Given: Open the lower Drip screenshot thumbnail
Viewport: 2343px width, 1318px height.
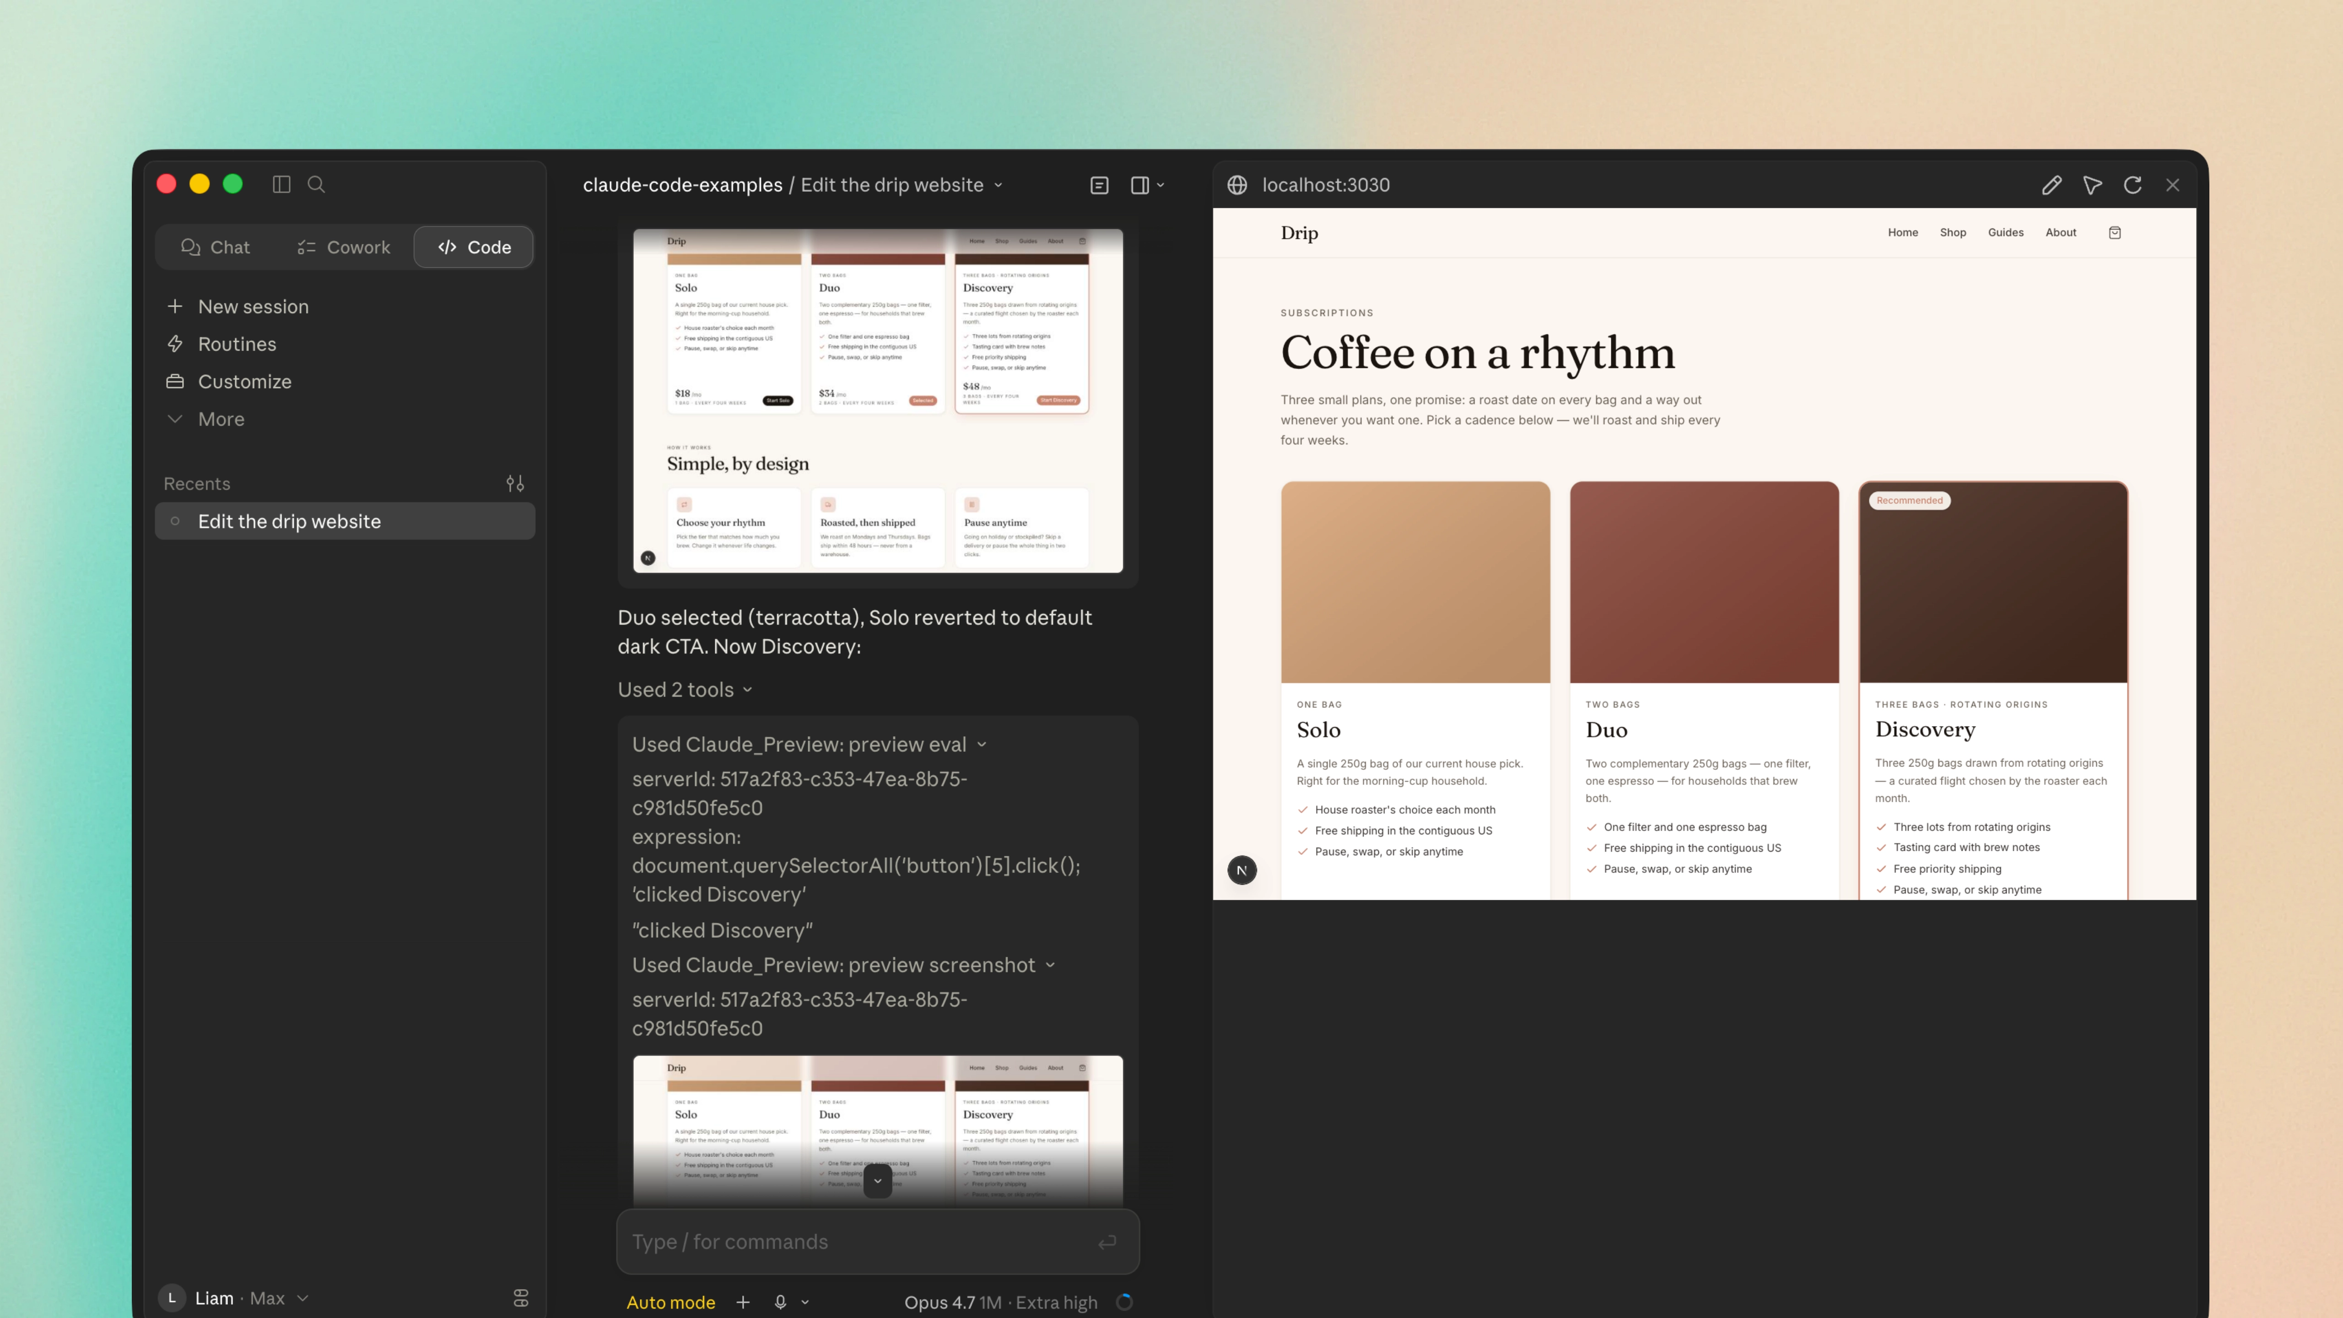Looking at the screenshot, I should pyautogui.click(x=878, y=1131).
